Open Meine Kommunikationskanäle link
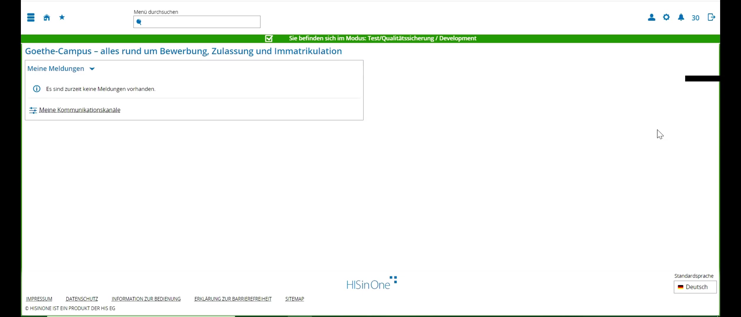The width and height of the screenshot is (741, 317). pyautogui.click(x=80, y=110)
